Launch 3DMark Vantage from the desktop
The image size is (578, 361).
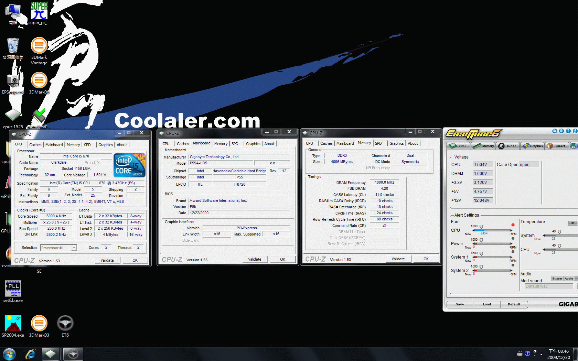(x=39, y=51)
